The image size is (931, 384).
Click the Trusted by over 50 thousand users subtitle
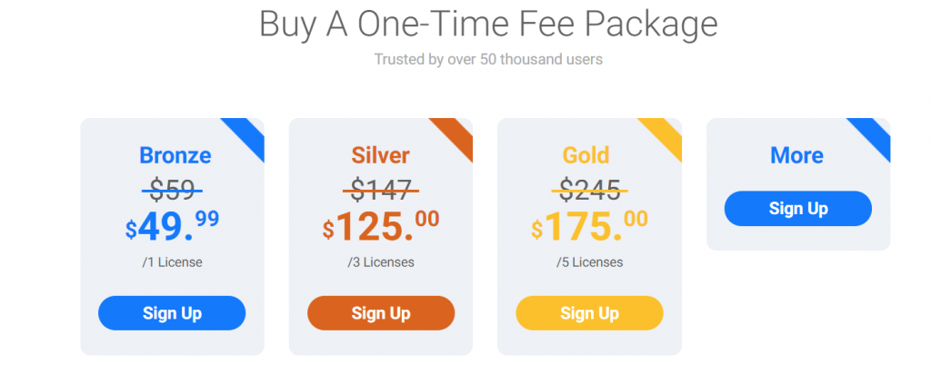pos(488,59)
